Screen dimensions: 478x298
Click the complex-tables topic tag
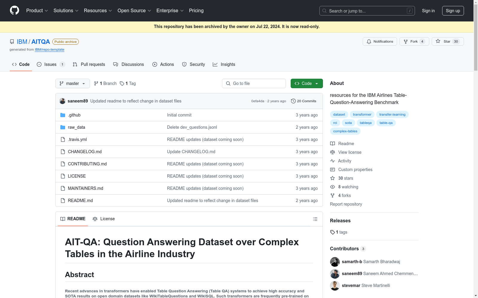345,131
